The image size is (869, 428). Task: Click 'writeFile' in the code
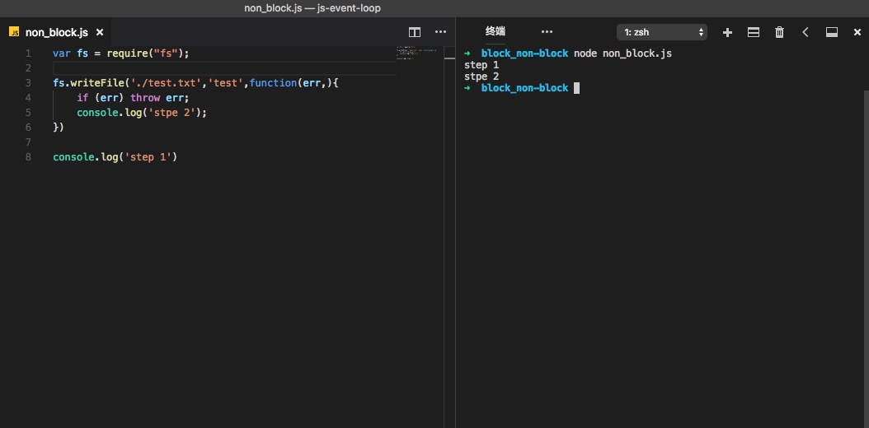click(x=97, y=83)
